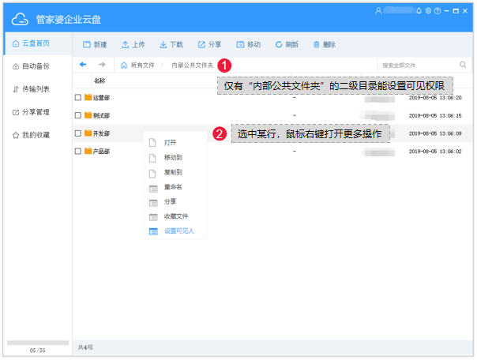Open the 传输列表 sidebar tab
Viewport: 477px width, 360px height.
pyautogui.click(x=36, y=89)
